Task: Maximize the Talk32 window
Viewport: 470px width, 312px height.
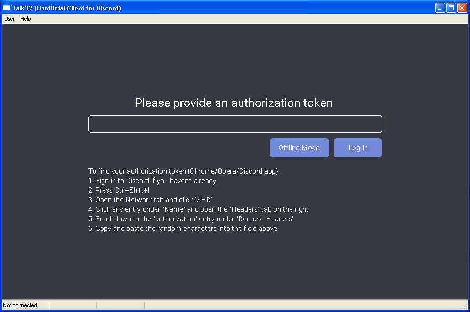Action: 451,8
